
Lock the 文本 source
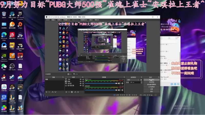pyautogui.click(x=83, y=79)
